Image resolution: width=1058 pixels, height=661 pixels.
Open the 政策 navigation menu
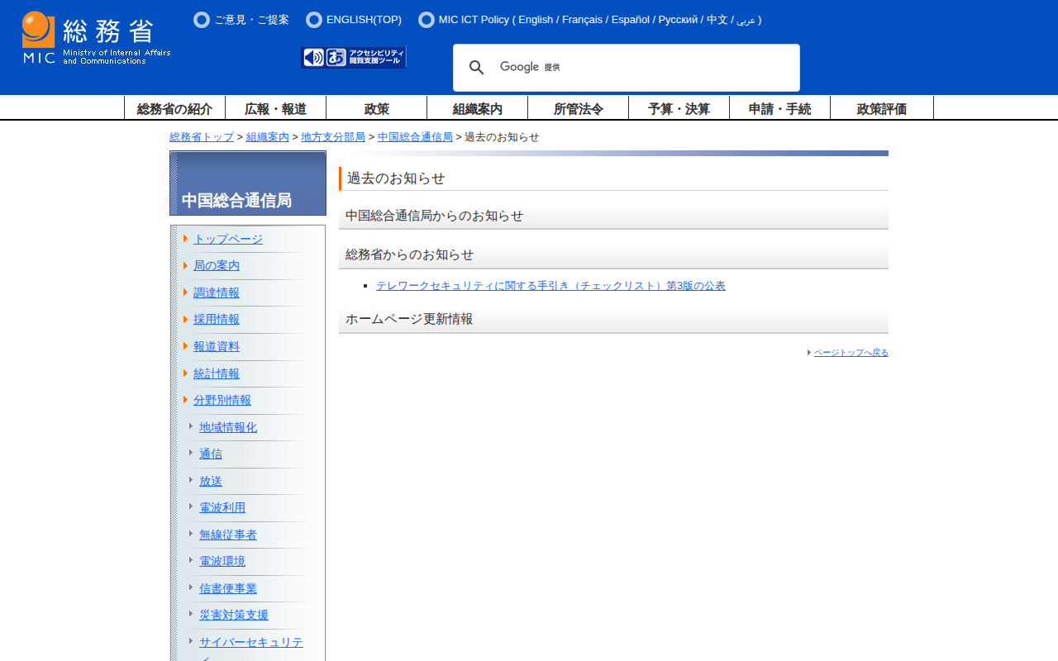376,108
